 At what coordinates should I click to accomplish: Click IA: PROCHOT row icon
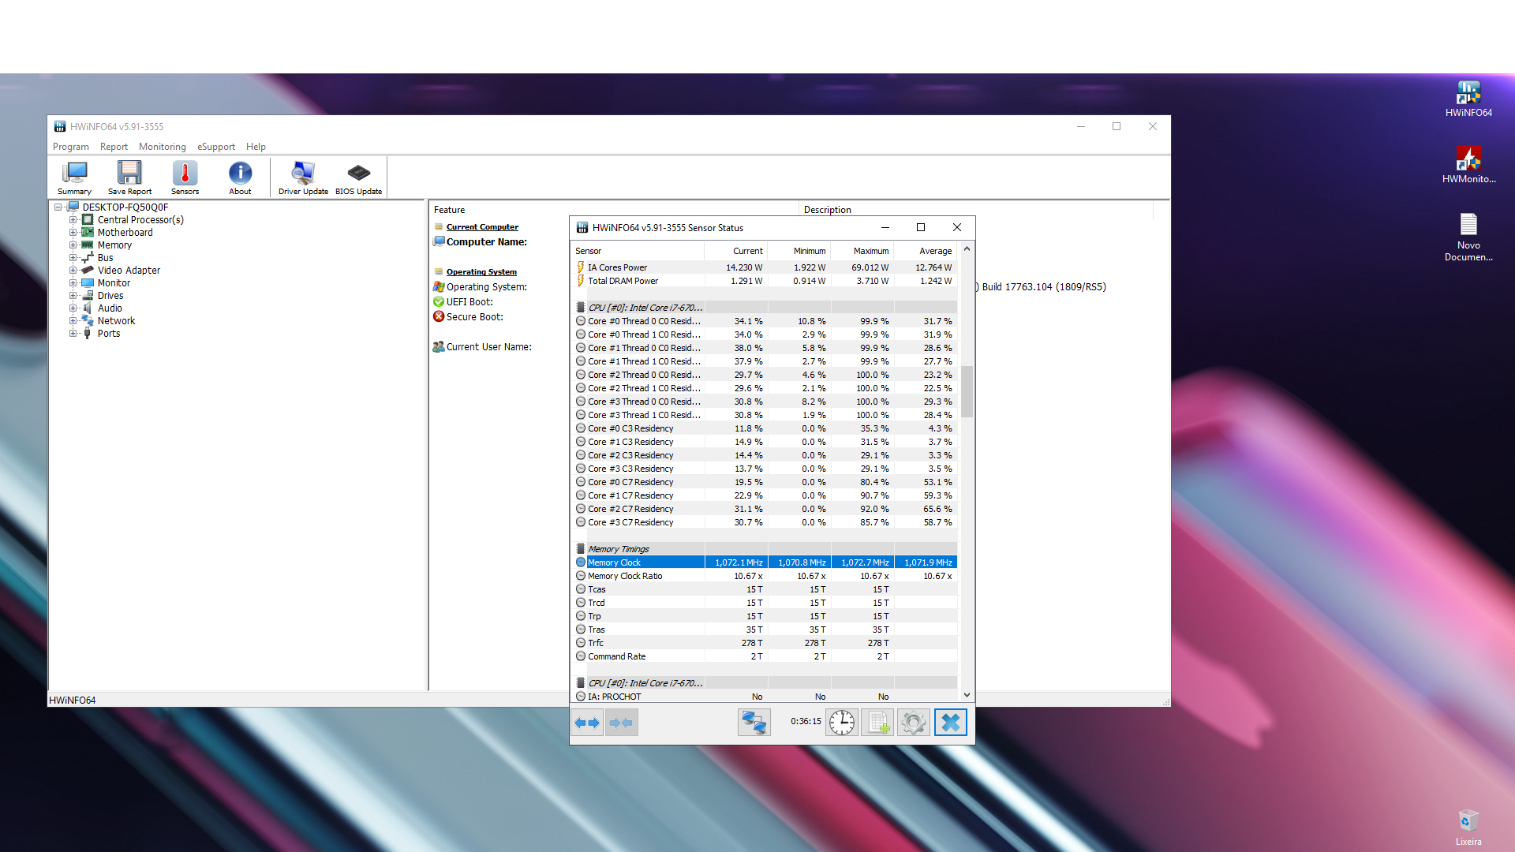pyautogui.click(x=581, y=697)
